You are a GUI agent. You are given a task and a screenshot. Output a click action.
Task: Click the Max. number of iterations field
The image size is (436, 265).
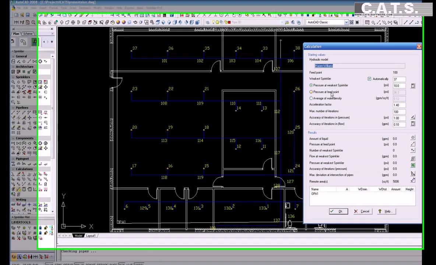399,112
